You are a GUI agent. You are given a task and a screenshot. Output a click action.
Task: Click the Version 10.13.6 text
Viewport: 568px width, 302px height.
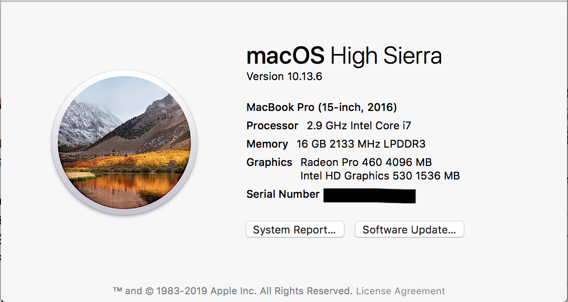pos(284,77)
